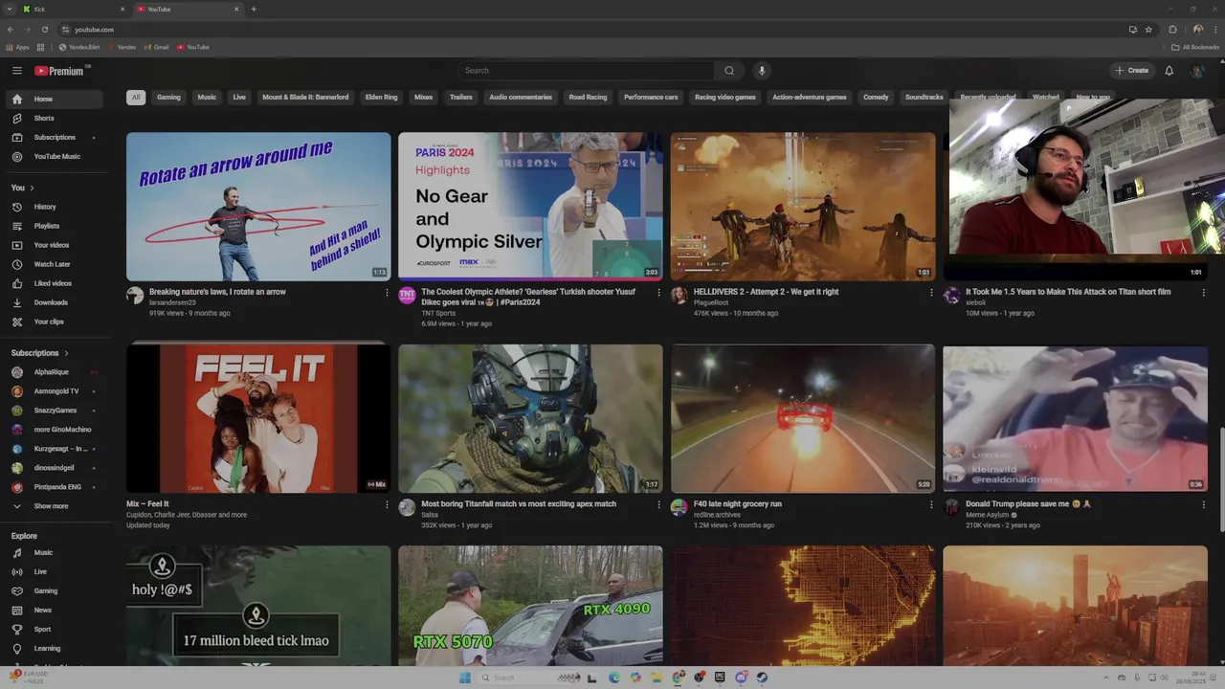Expand the Subscriptions section

point(39,353)
